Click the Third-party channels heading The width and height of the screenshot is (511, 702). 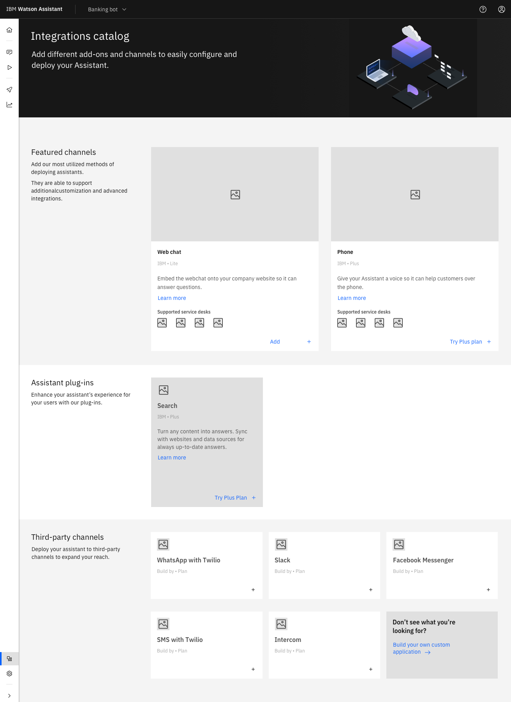[67, 537]
